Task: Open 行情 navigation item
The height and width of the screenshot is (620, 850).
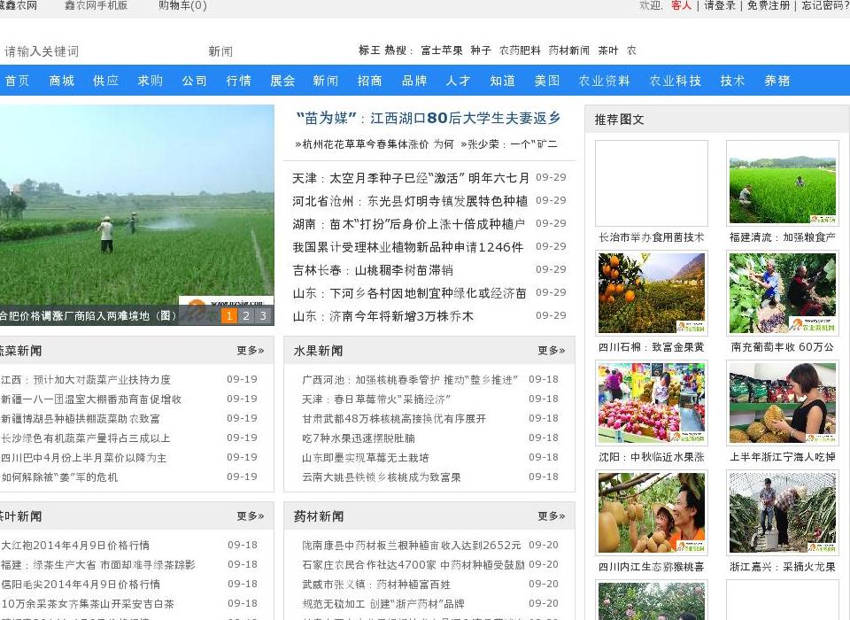Action: (238, 81)
